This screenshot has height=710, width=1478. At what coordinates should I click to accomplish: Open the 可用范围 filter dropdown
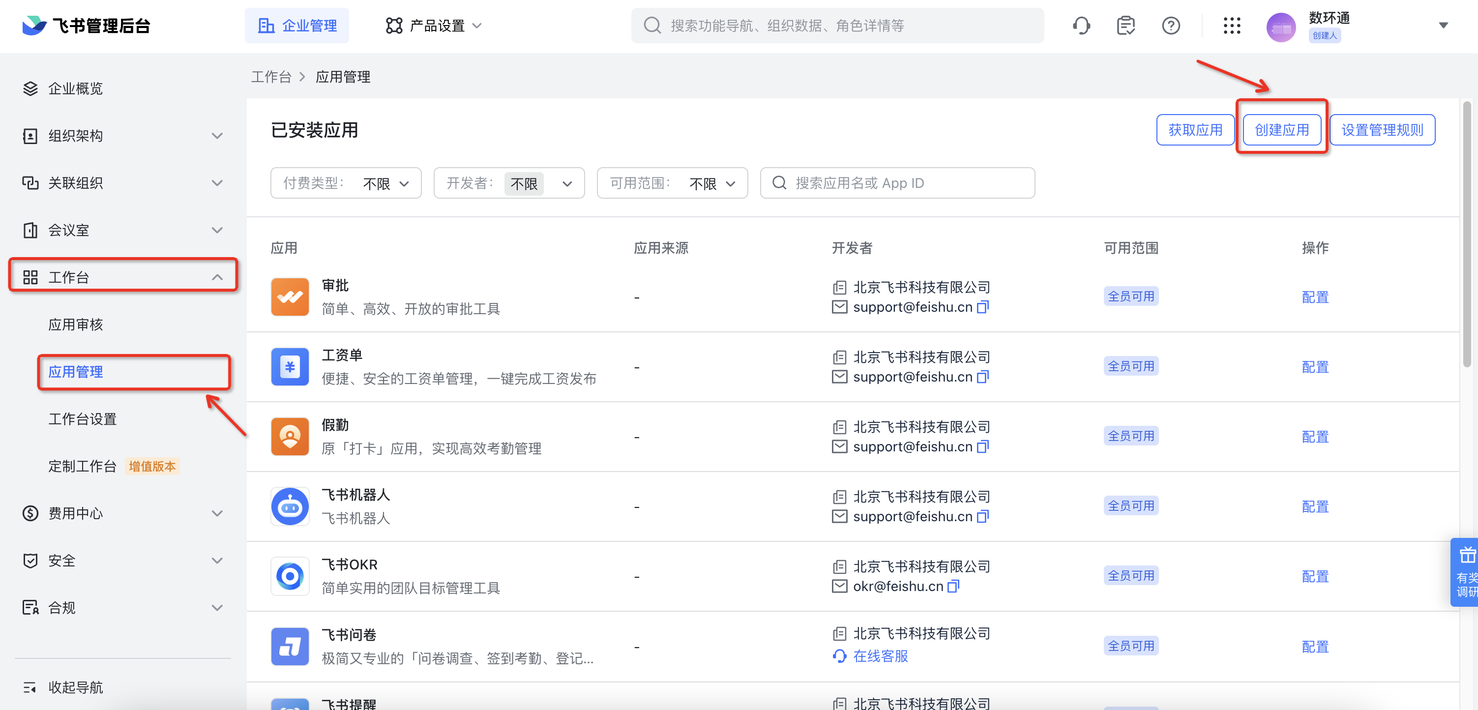tap(672, 183)
